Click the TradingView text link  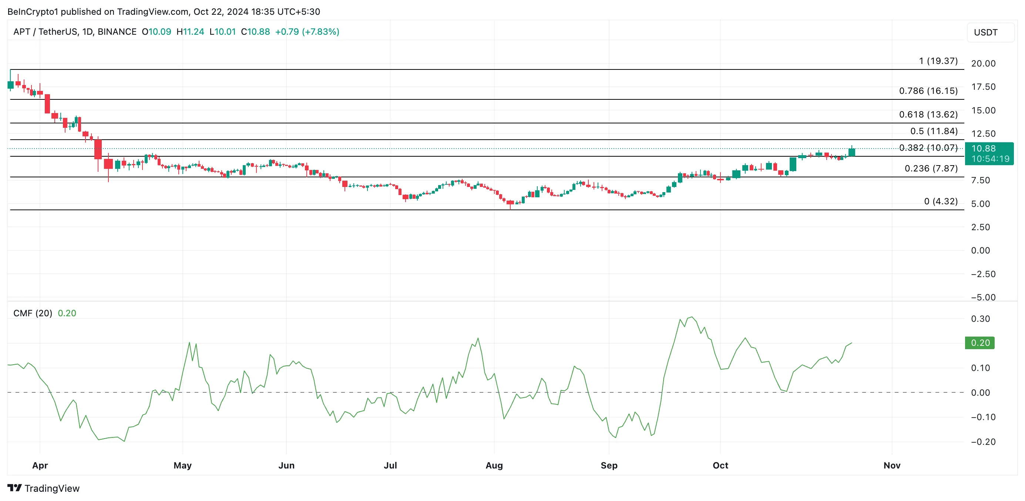(x=52, y=488)
